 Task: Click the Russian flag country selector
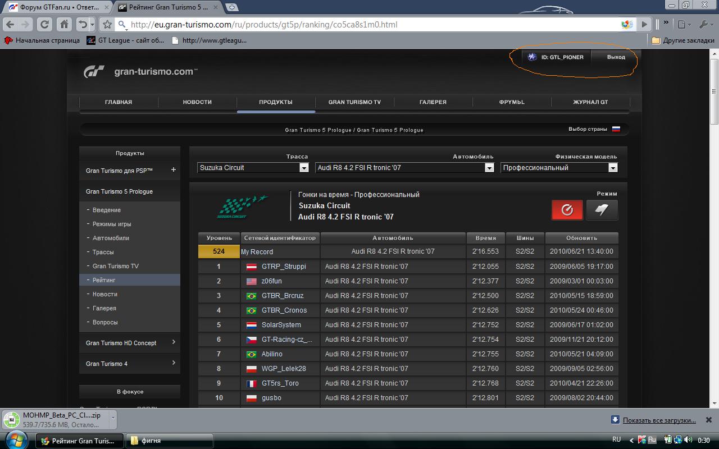(616, 129)
